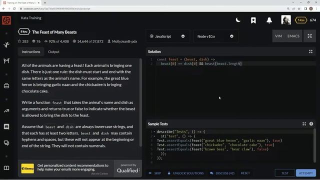Open the Kumite sparring sidebar icon

tap(6, 60)
